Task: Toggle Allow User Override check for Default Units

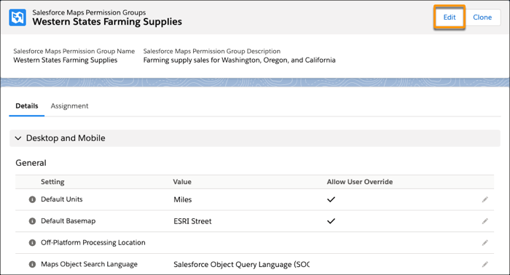Action: click(331, 199)
